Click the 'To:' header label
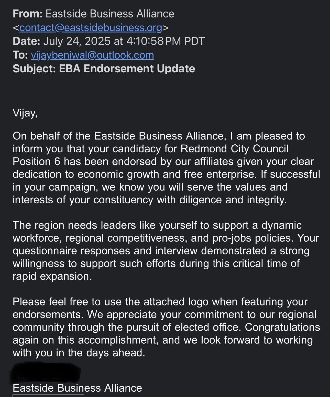 click(20, 55)
